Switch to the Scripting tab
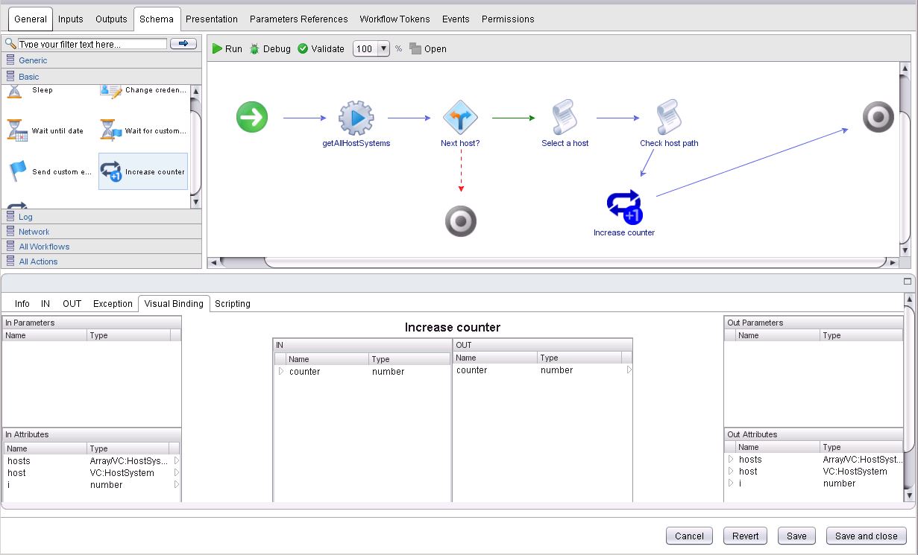Image resolution: width=918 pixels, height=555 pixels. tap(233, 304)
